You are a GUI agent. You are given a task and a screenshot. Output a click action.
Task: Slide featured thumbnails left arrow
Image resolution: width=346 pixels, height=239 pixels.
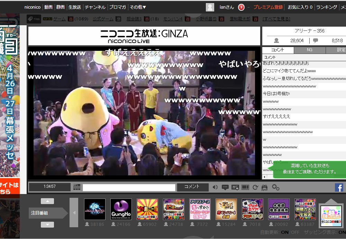click(x=74, y=212)
